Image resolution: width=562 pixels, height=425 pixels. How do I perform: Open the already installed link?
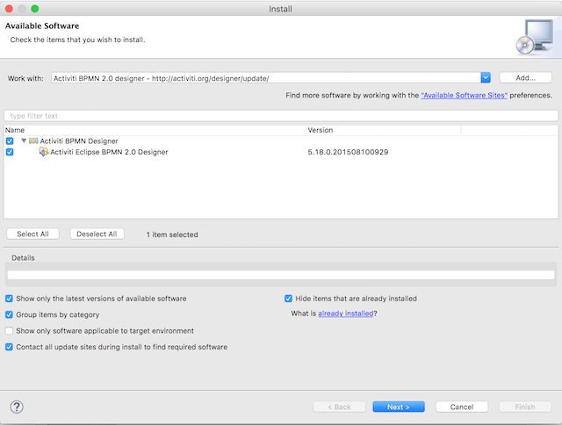(347, 313)
